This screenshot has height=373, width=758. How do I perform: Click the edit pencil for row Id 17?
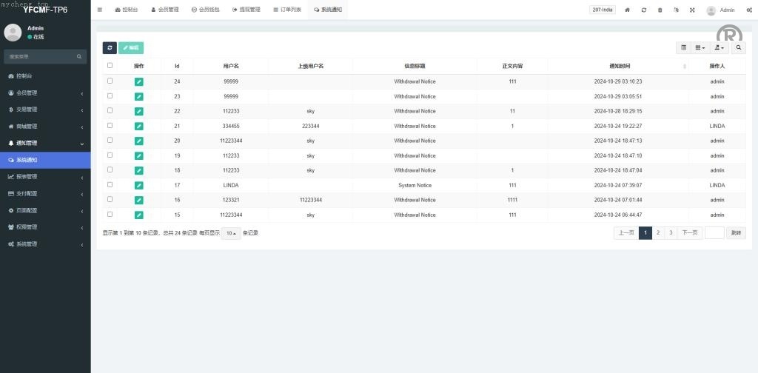[x=139, y=185]
